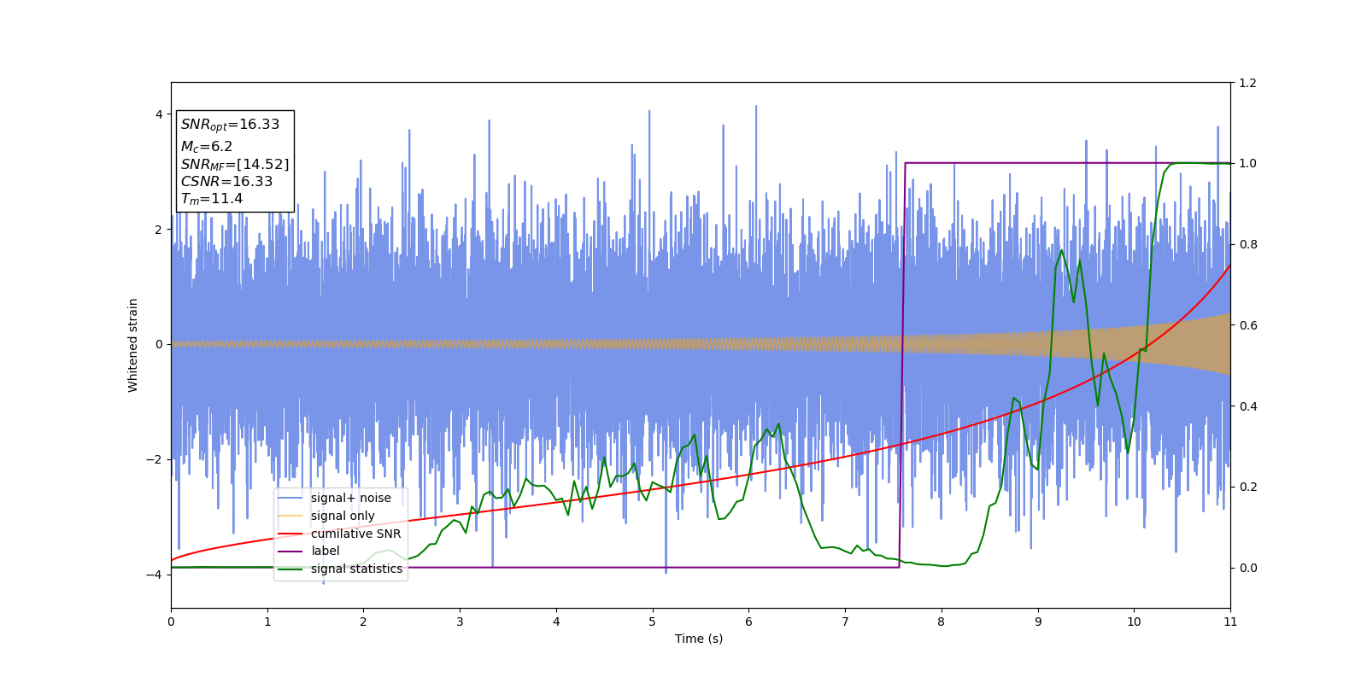Click the 'Whitened strain' y-axis label
The width and height of the screenshot is (1367, 683).
[133, 345]
